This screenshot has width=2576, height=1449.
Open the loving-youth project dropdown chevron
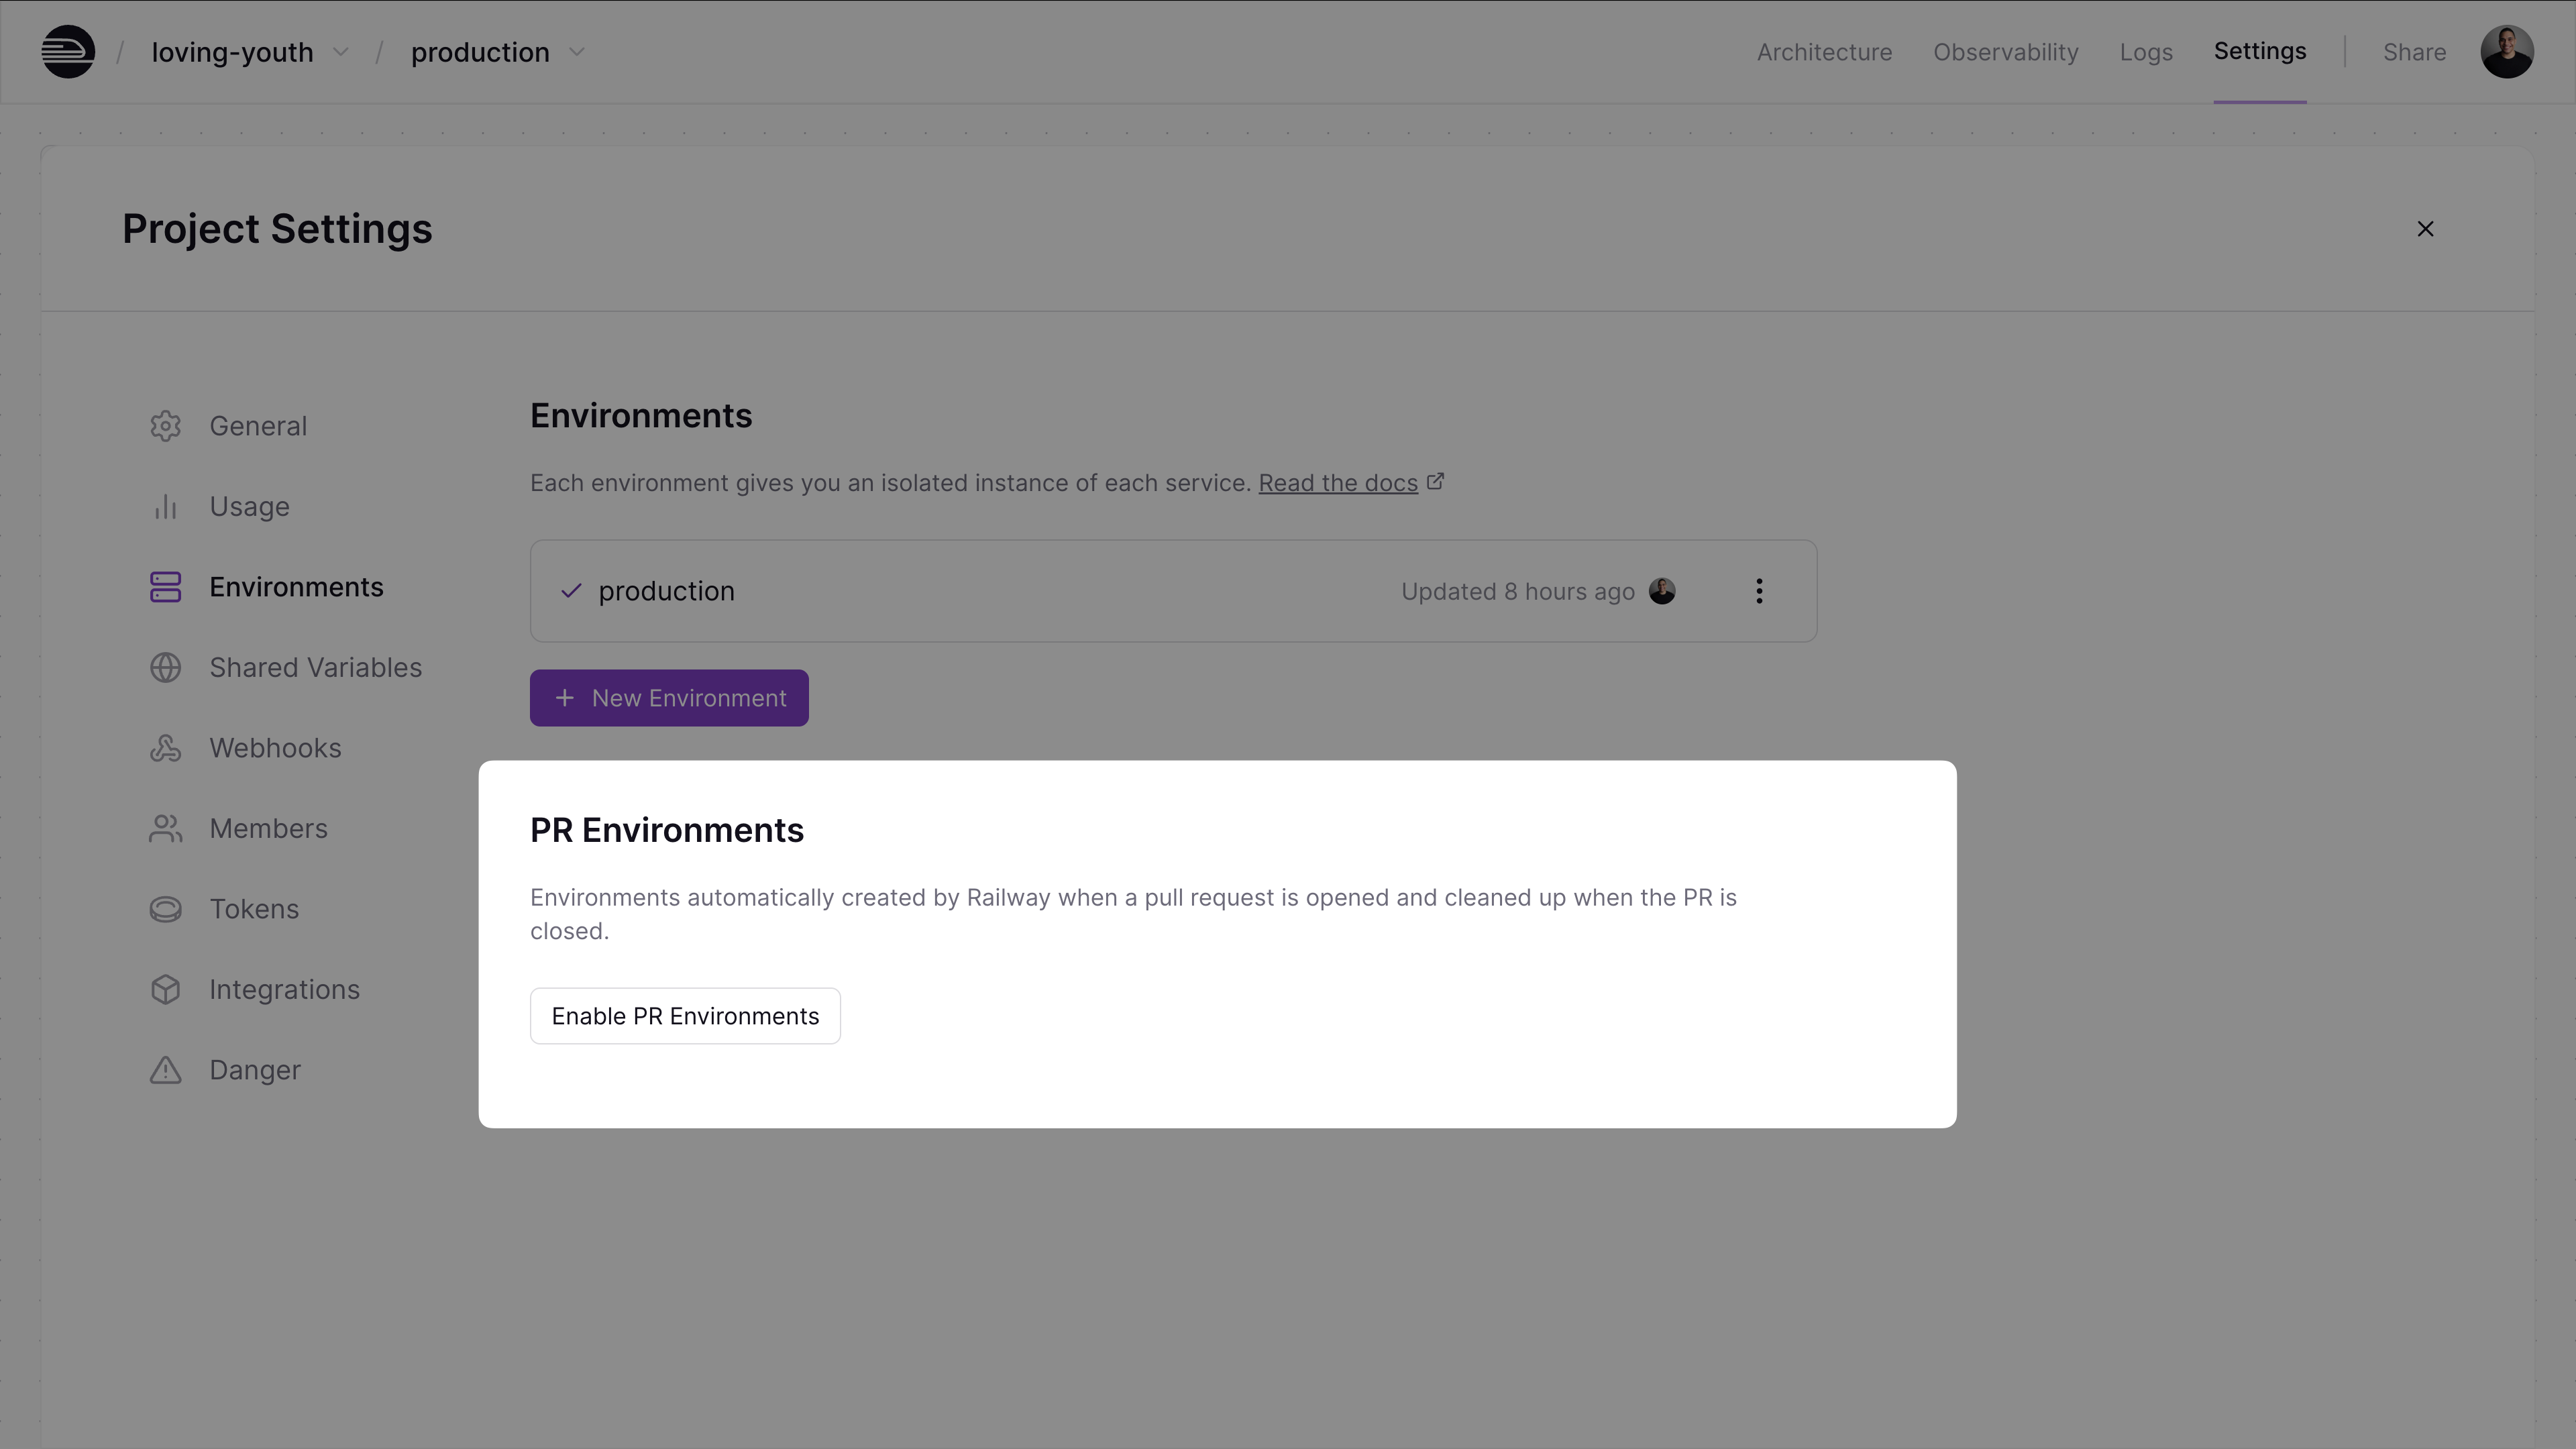pyautogui.click(x=341, y=52)
